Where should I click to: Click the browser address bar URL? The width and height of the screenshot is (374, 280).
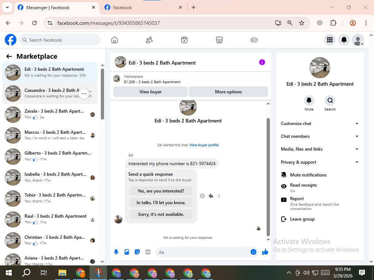108,23
